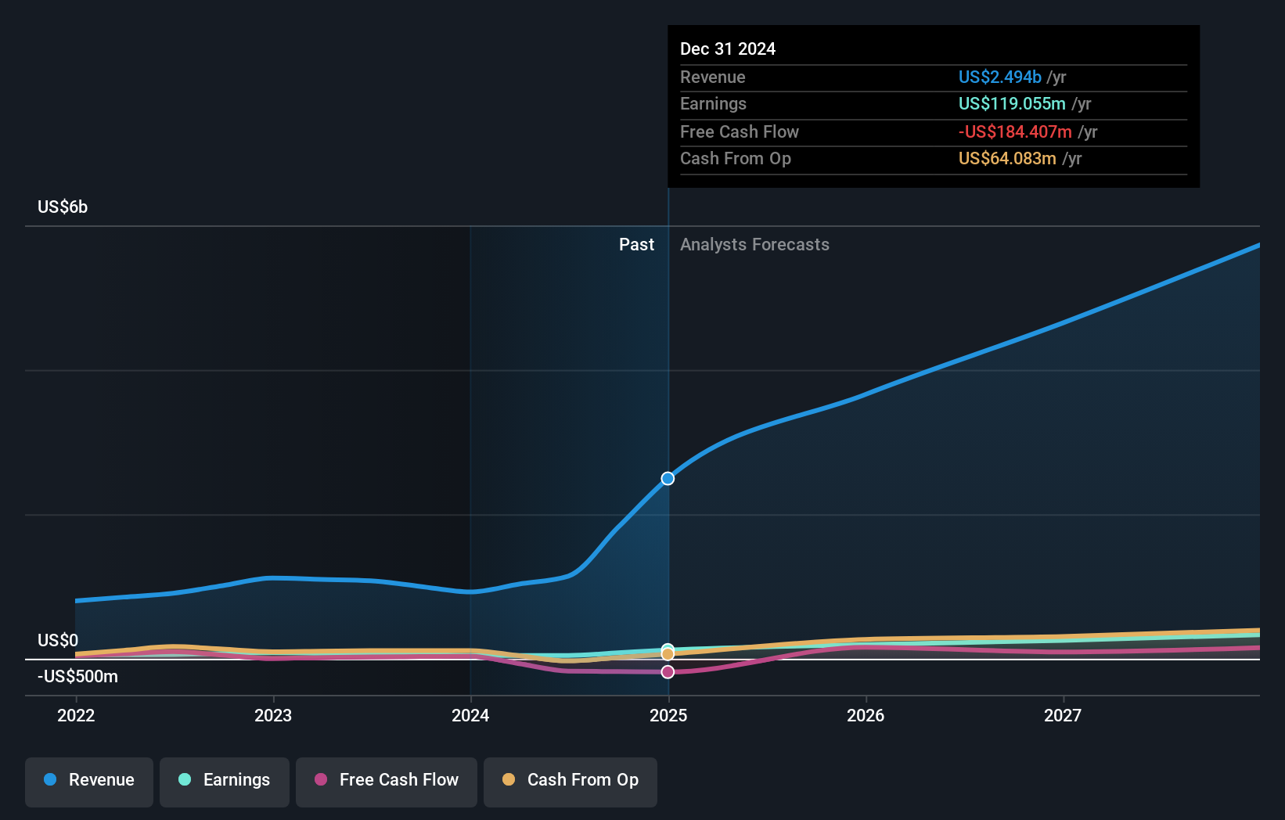Click the 2025 x-axis label
The image size is (1285, 820).
click(668, 715)
